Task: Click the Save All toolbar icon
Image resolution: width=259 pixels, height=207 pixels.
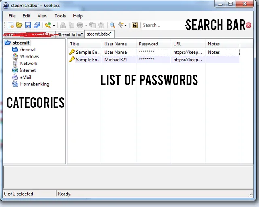Action: [x=37, y=25]
